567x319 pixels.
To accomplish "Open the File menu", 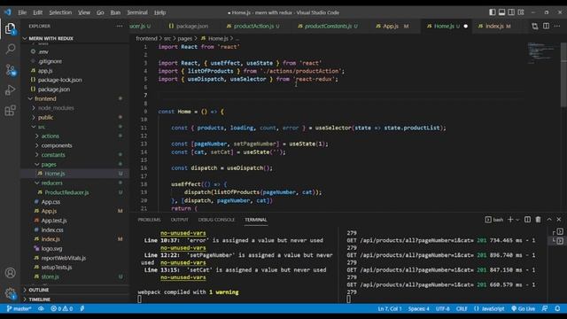I will click(22, 12).
